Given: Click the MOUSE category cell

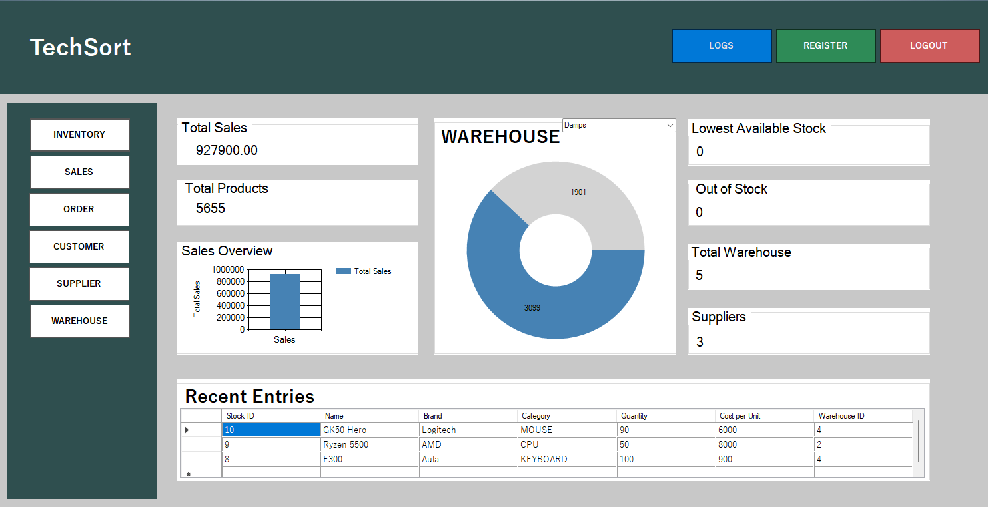Looking at the screenshot, I should [x=567, y=430].
